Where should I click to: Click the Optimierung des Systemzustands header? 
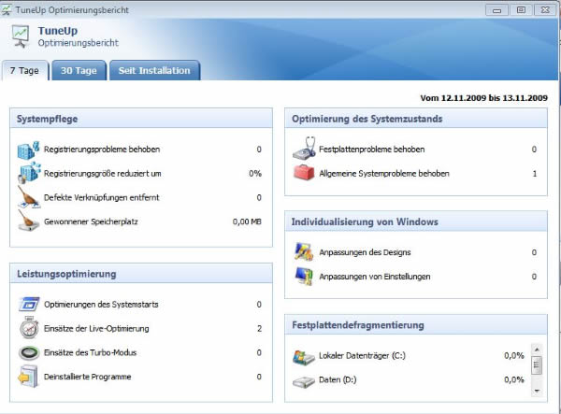(x=416, y=119)
